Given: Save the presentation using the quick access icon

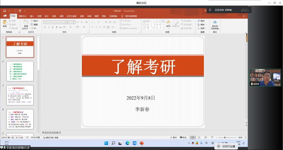Looking at the screenshot, I should [5, 11].
